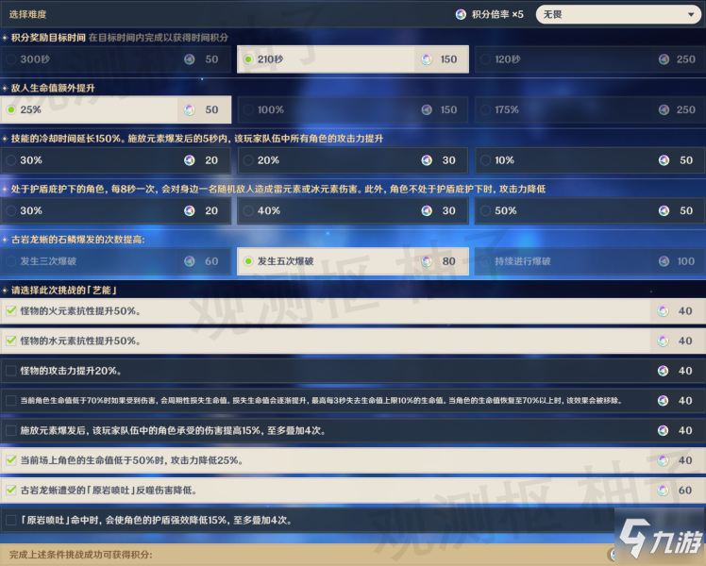Select the 300秒 target time option
This screenshot has height=566, width=706.
pyautogui.click(x=116, y=58)
